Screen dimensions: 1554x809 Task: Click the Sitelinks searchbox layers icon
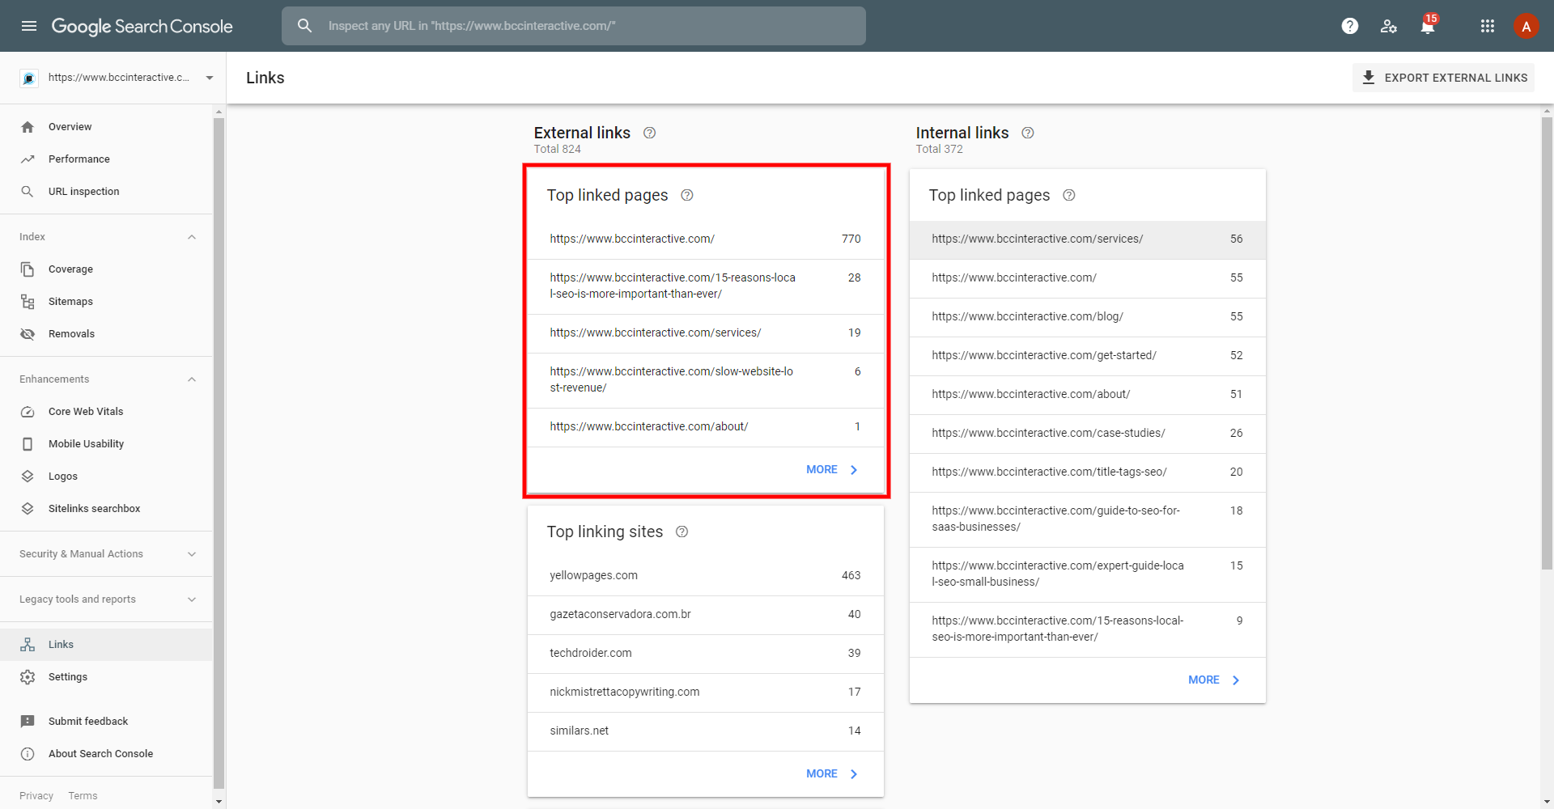(28, 509)
